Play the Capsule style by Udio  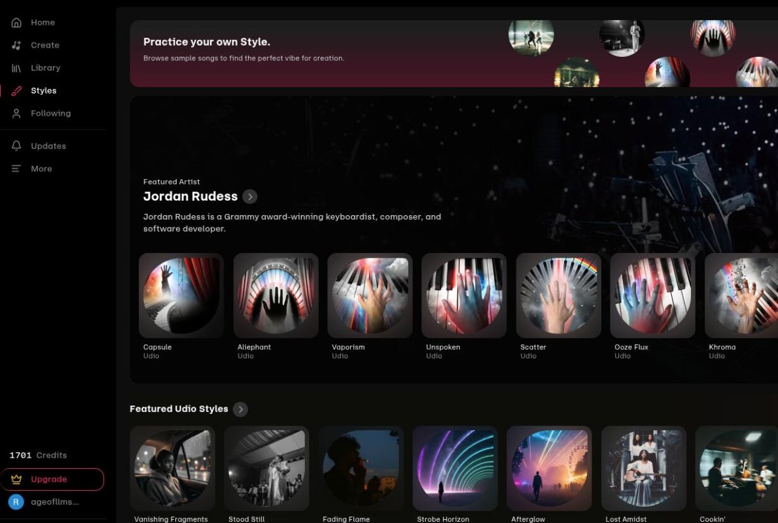(x=181, y=295)
